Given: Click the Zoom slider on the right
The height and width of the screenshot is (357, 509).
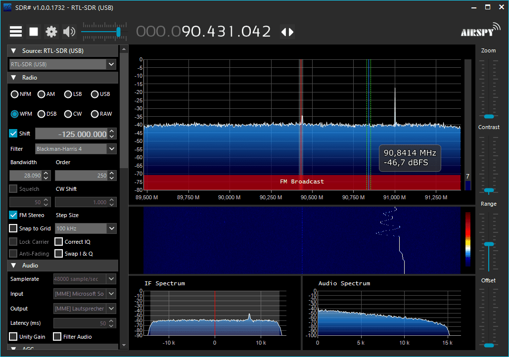Looking at the screenshot, I should 489,116.
